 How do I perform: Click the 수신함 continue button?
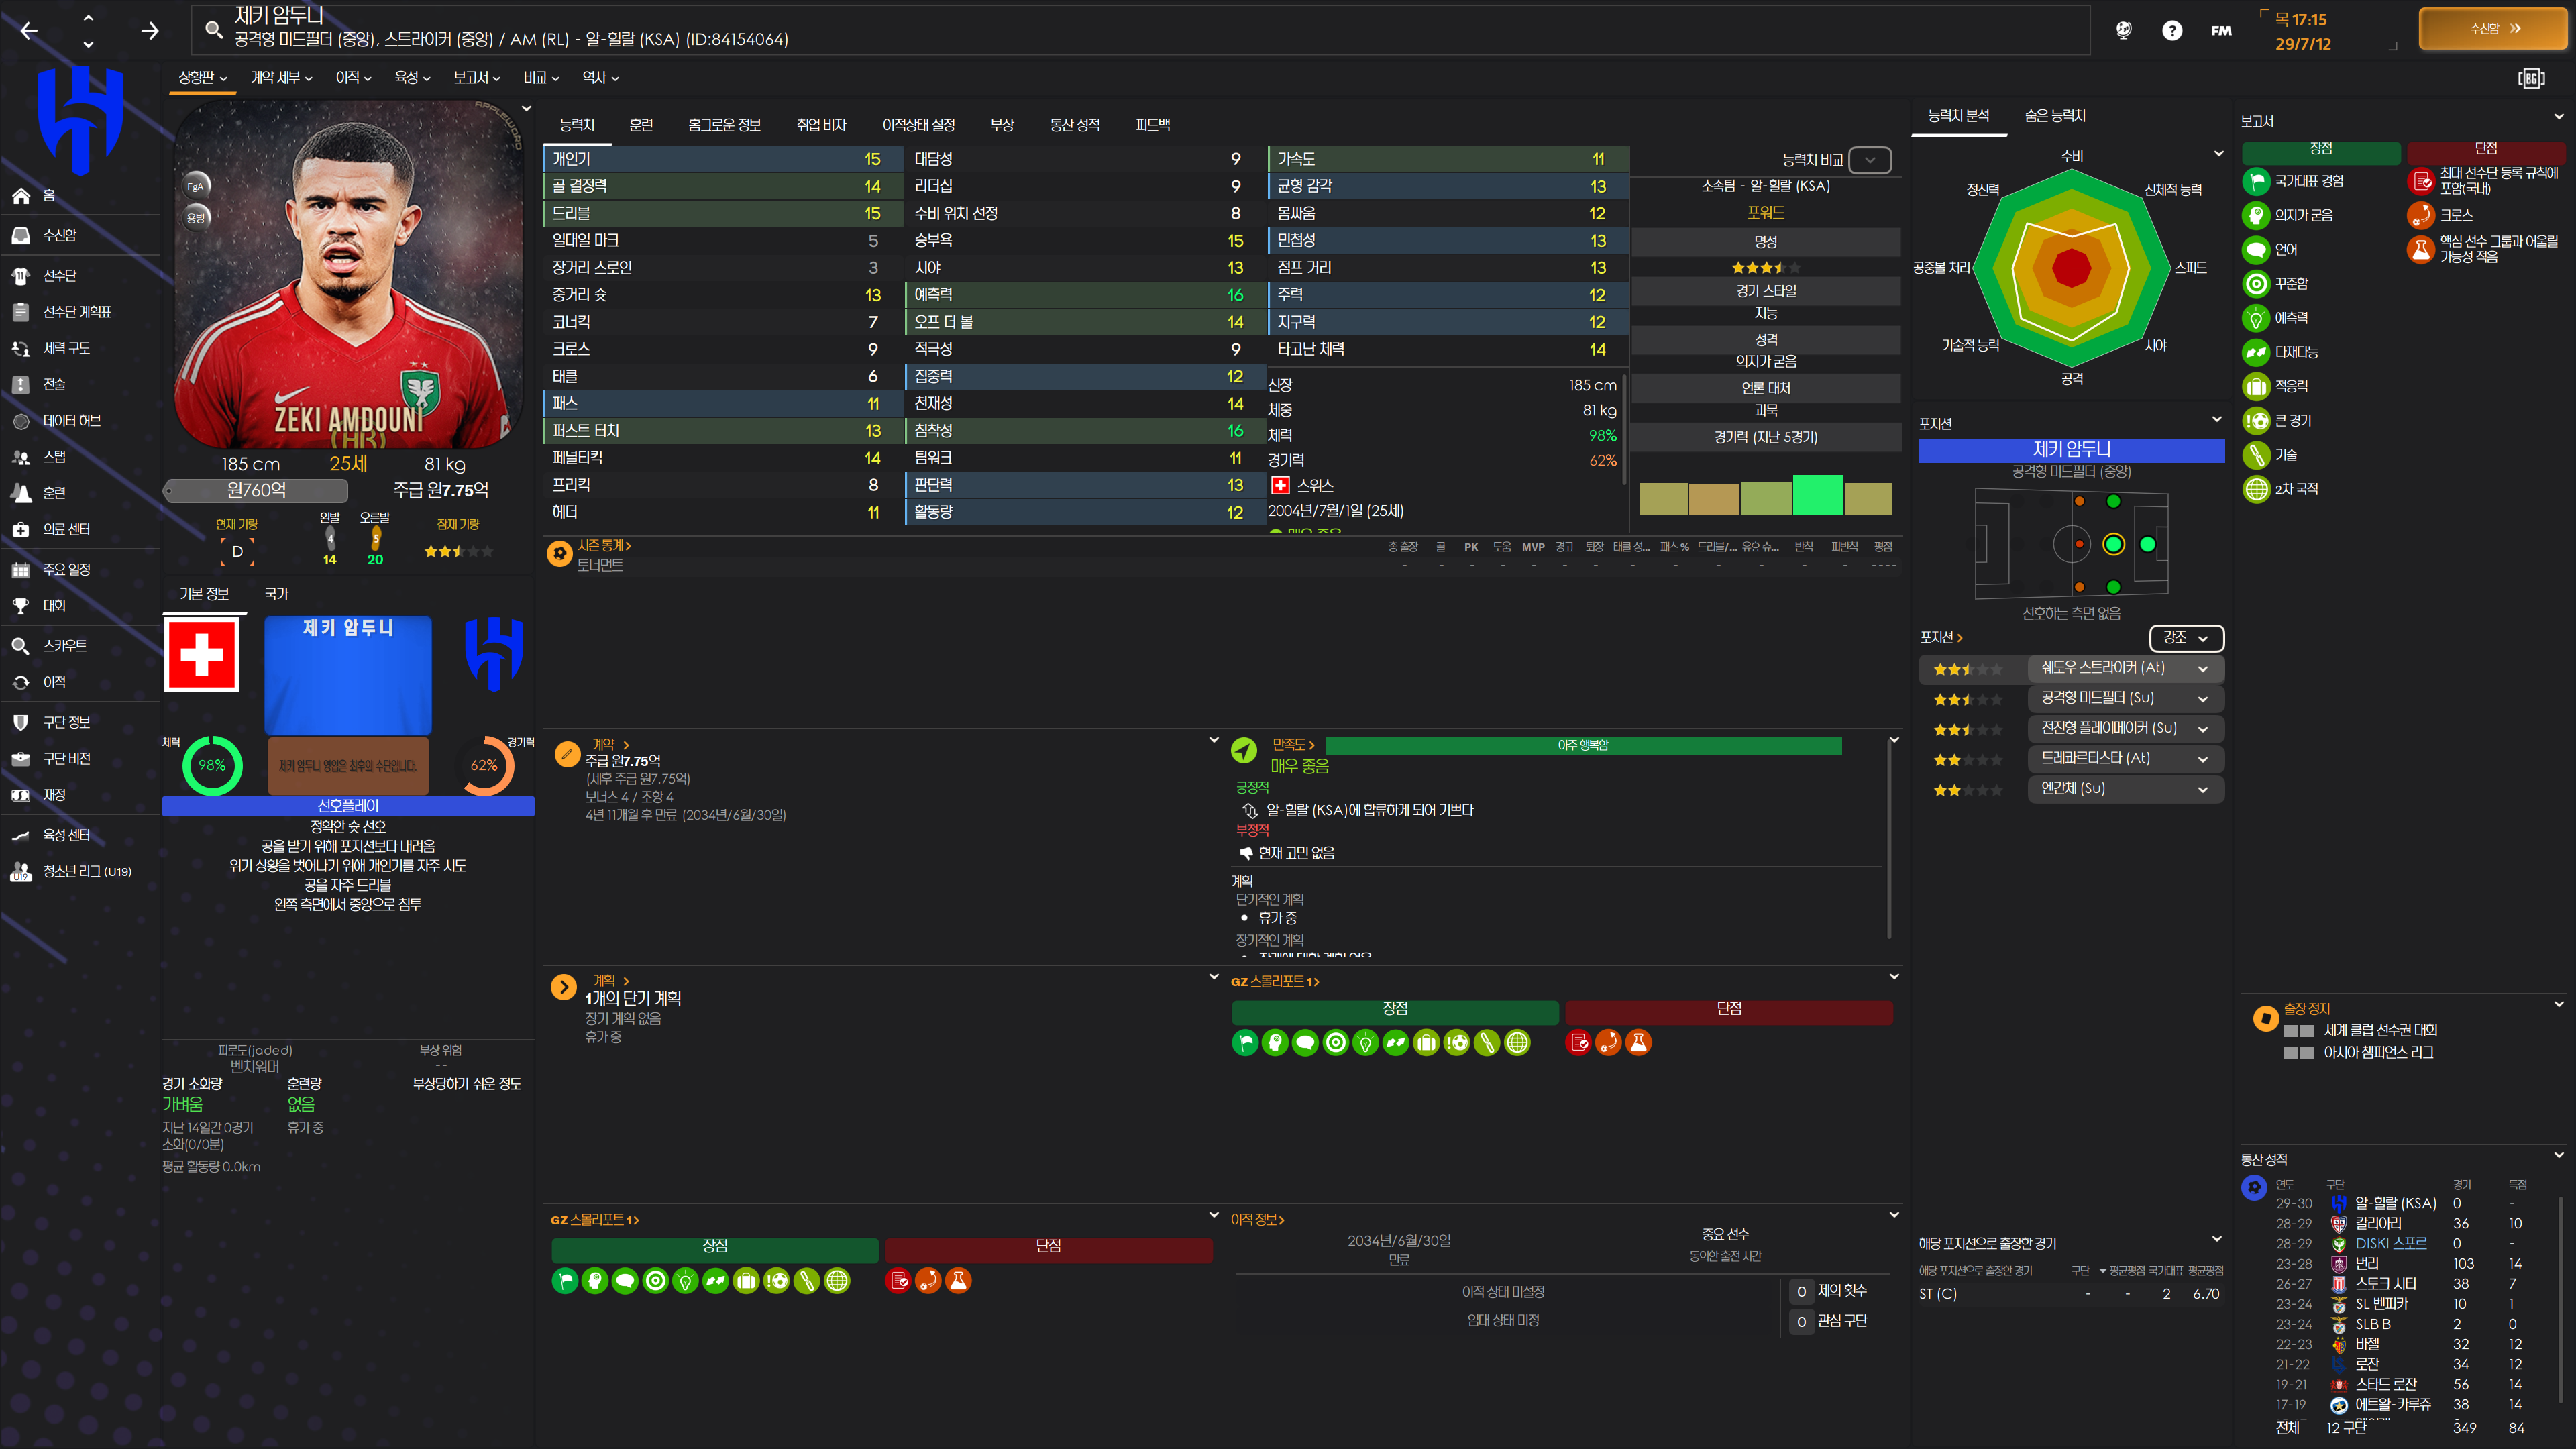(2493, 29)
